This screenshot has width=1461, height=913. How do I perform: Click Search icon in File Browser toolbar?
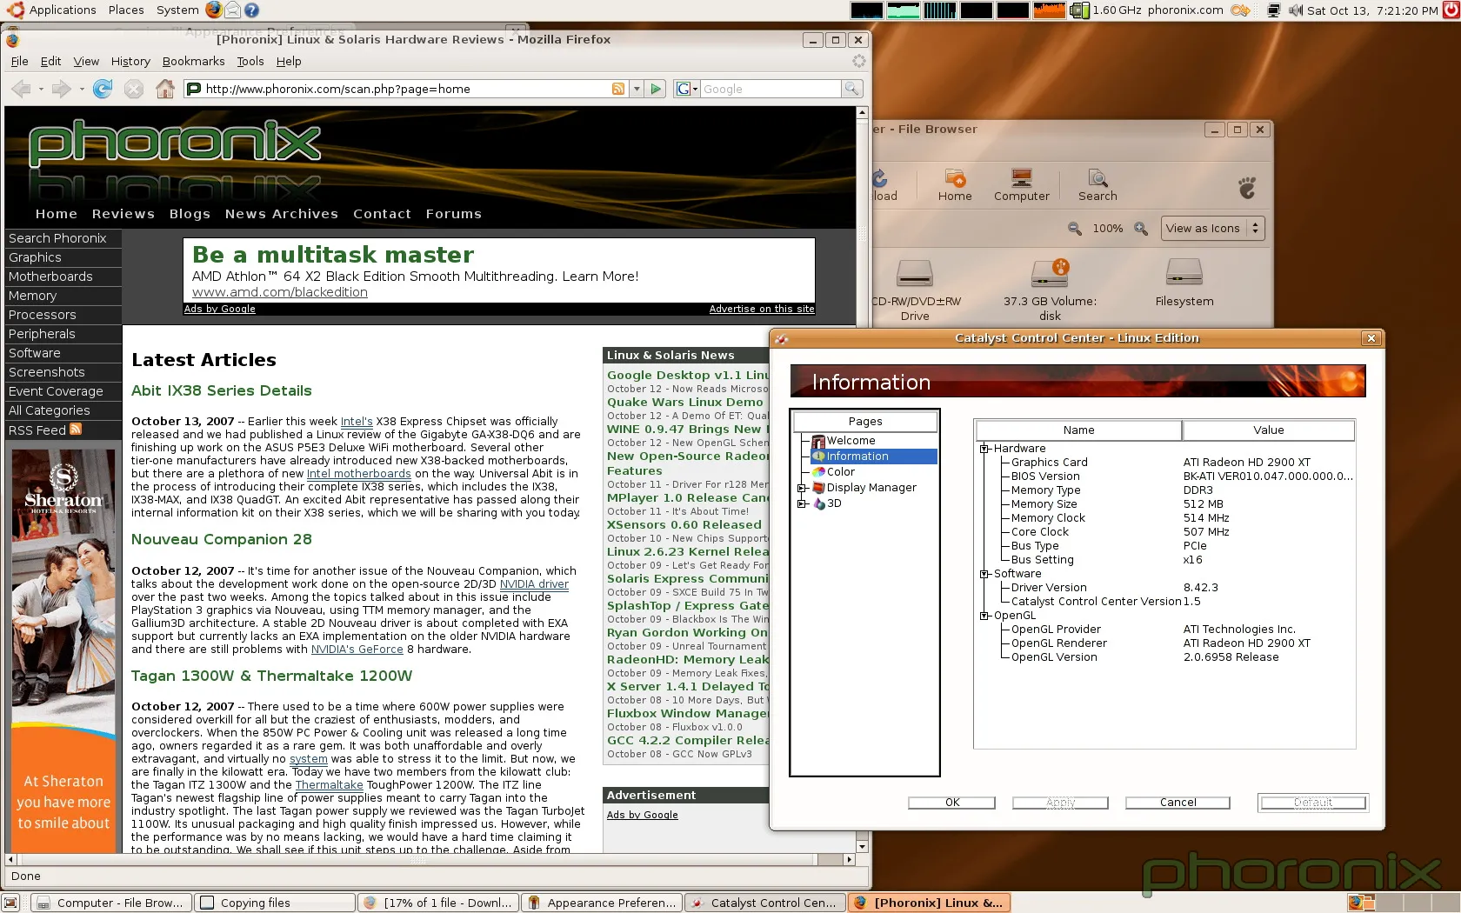click(x=1097, y=186)
